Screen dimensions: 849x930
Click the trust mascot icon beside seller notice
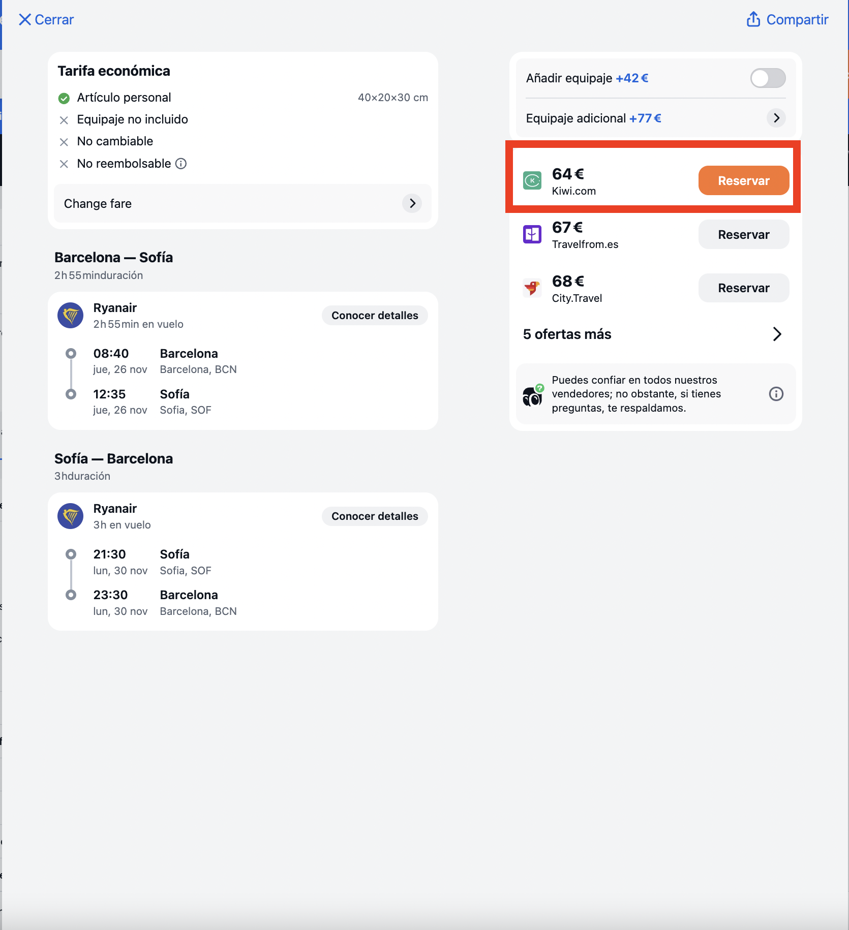click(533, 395)
